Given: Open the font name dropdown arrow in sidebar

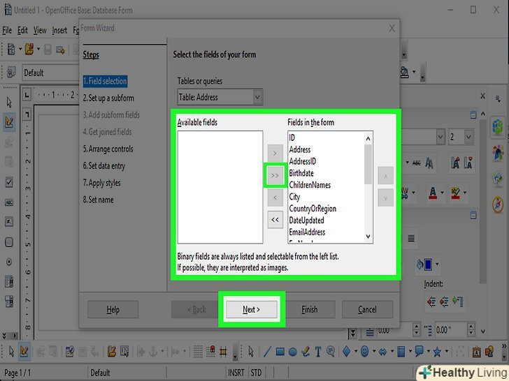Looking at the screenshot, I should tap(440, 137).
